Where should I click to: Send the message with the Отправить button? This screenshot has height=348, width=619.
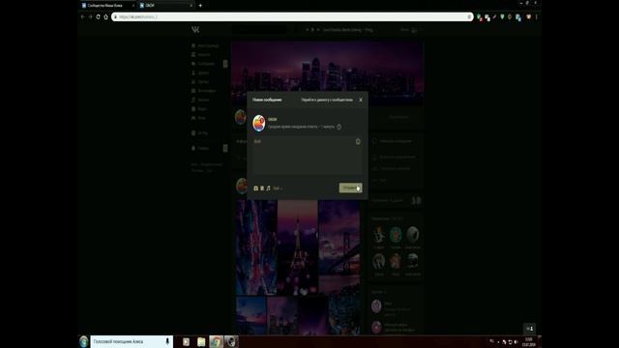click(350, 188)
